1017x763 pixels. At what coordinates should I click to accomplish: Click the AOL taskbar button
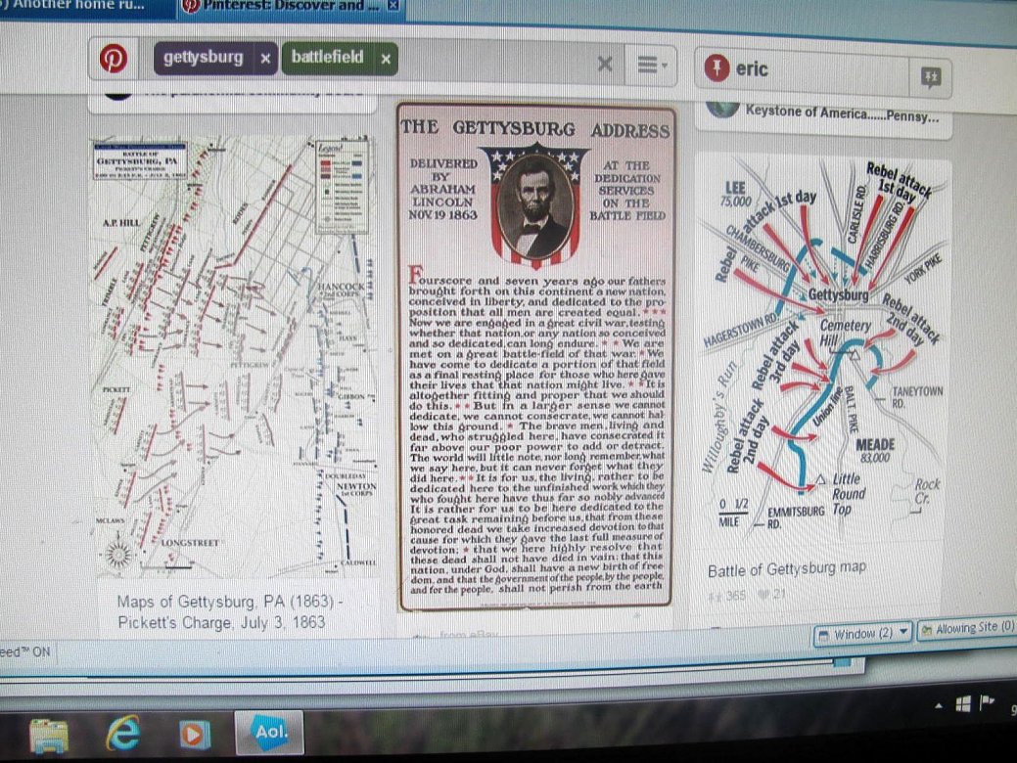[270, 733]
